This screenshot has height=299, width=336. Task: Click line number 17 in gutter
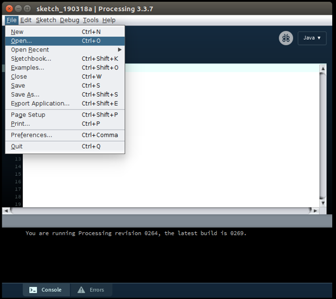pyautogui.click(x=18, y=189)
